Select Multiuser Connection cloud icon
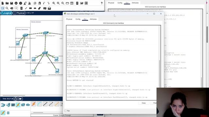 (x=28, y=105)
